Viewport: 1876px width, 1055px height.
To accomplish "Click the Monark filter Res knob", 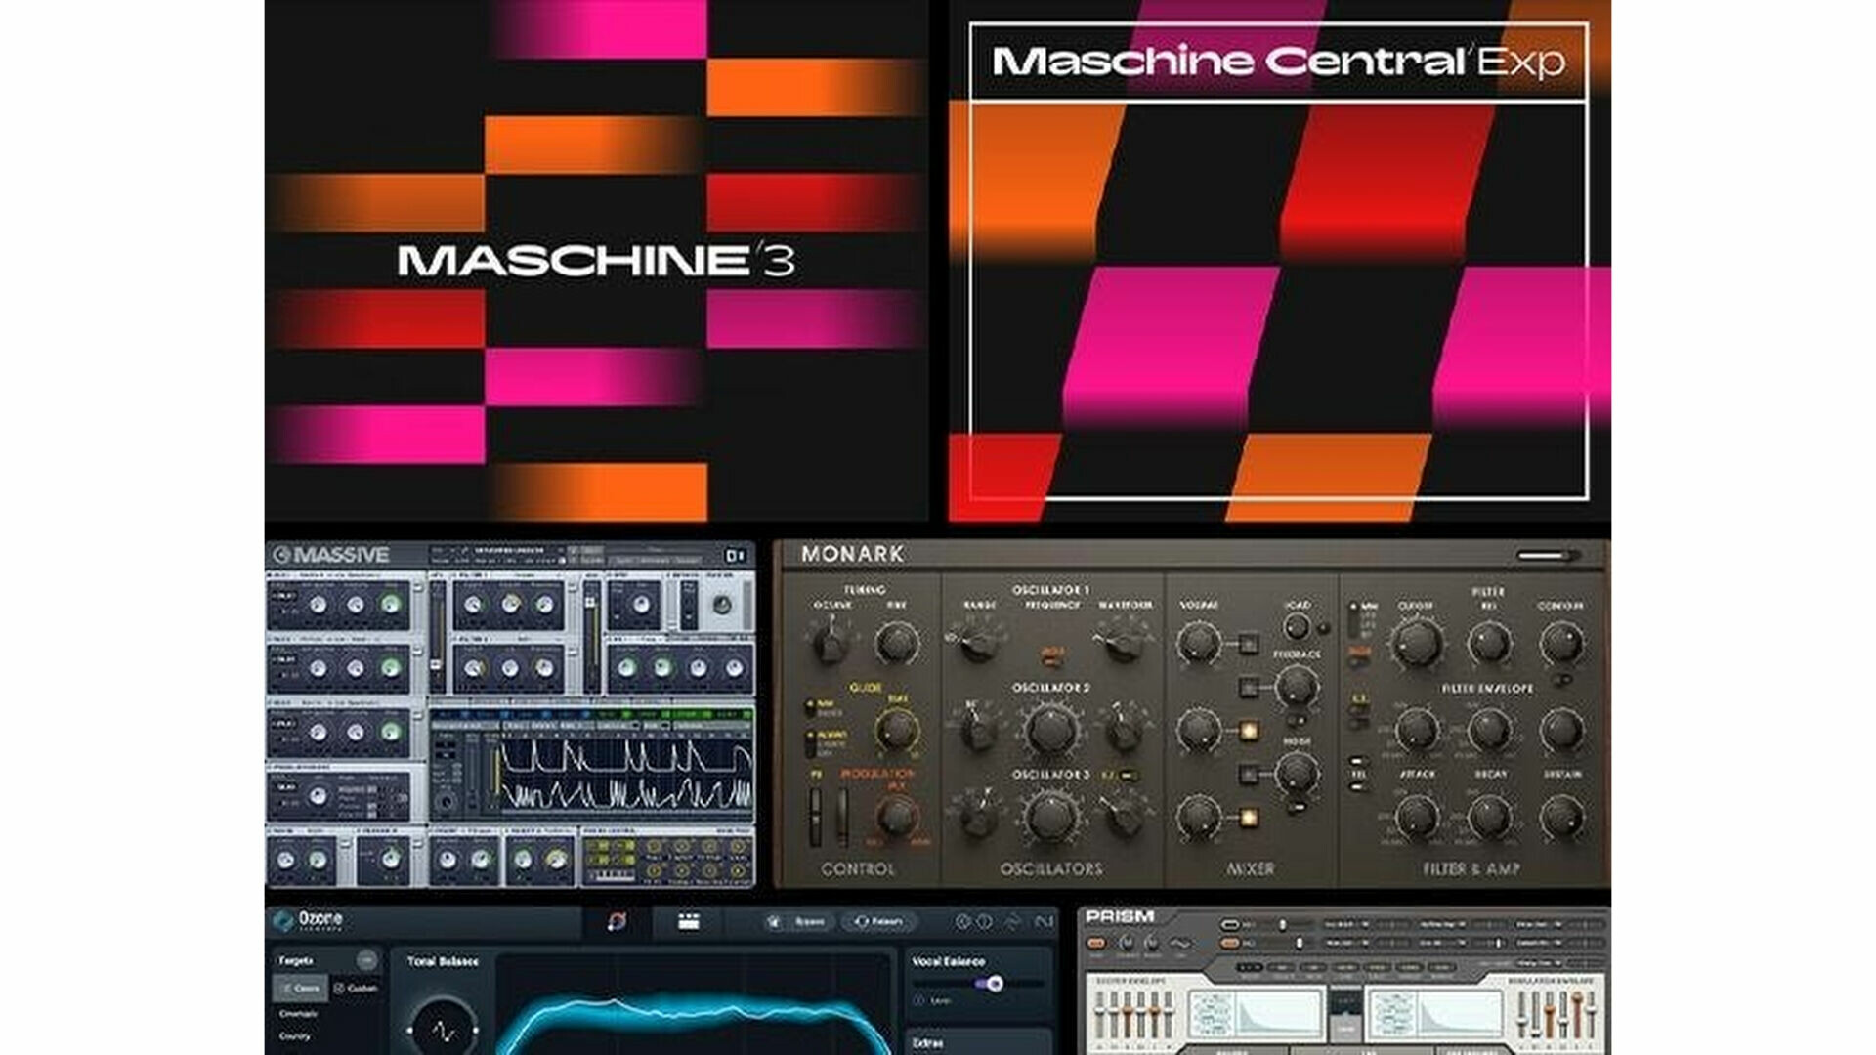I will (x=1489, y=644).
